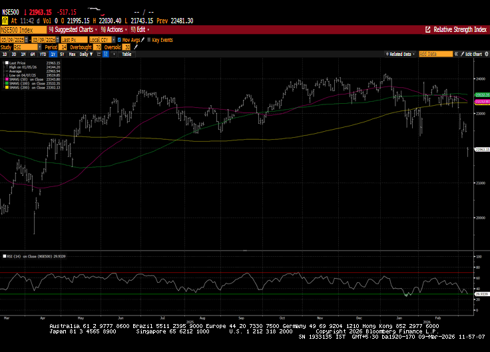490x352 pixels.
Task: Click the Related Data plus icon
Action: click(x=387, y=54)
